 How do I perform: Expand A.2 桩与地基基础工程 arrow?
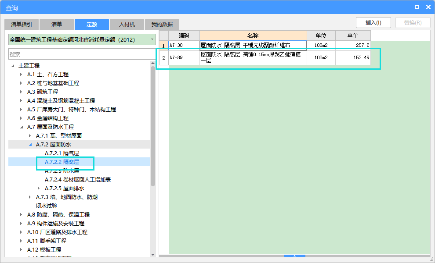(x=21, y=83)
